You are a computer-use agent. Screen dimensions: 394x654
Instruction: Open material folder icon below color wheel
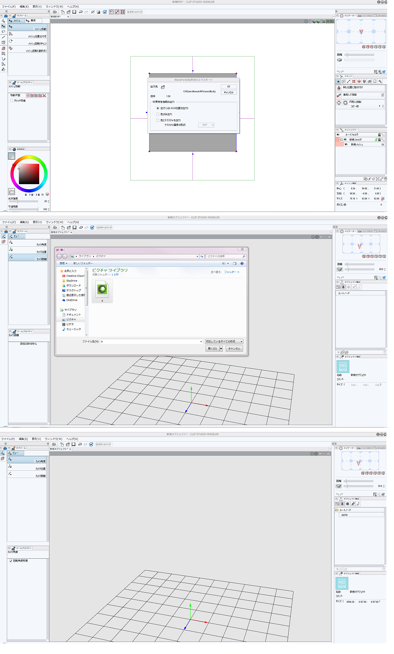pos(12,191)
